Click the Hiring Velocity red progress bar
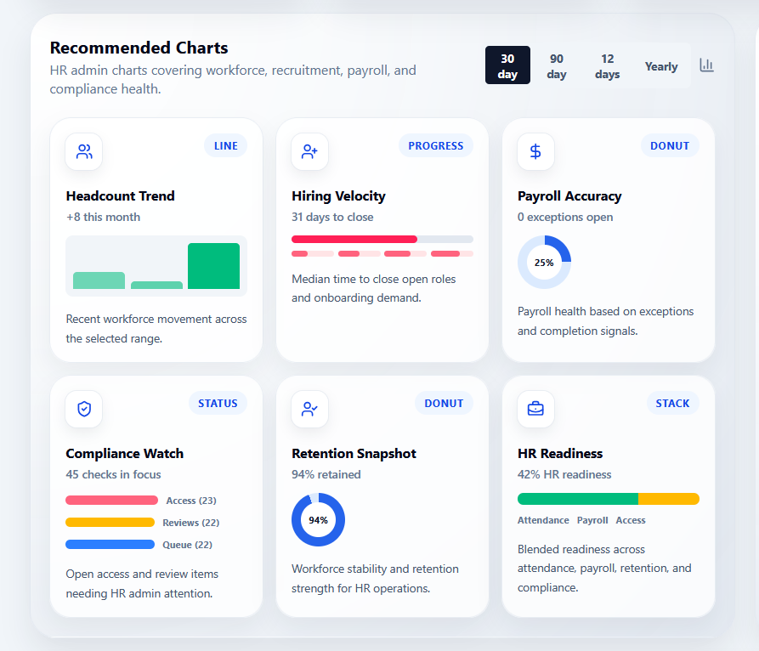The width and height of the screenshot is (759, 651). pyautogui.click(x=382, y=239)
